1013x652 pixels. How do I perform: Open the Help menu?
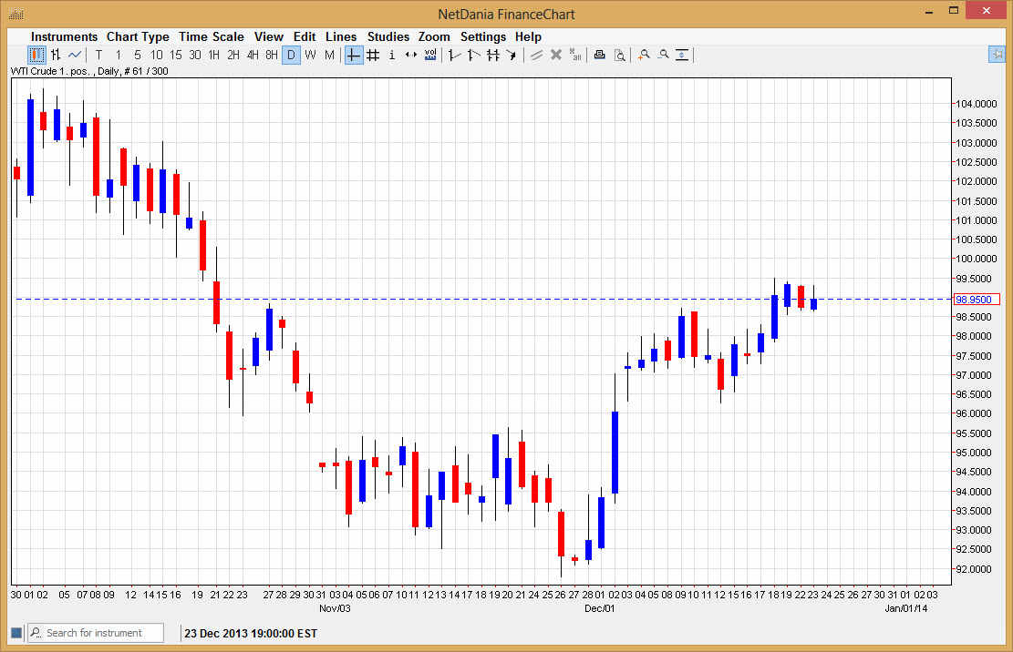tap(528, 36)
